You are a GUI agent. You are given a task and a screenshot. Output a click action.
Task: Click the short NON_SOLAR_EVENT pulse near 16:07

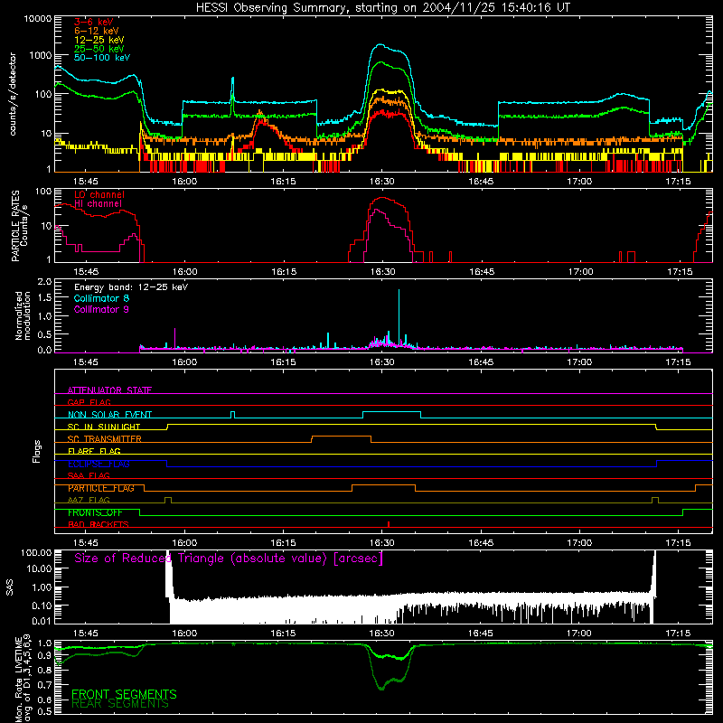pos(232,415)
